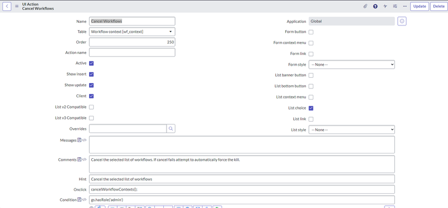This screenshot has height=208, width=448.
Task: Go back using the header arrow
Action: [x=7, y=6]
